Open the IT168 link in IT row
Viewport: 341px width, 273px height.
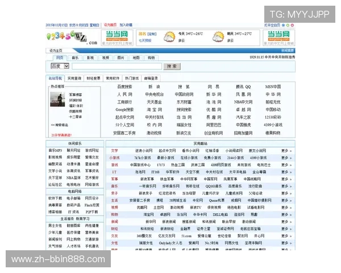[x=155, y=172]
